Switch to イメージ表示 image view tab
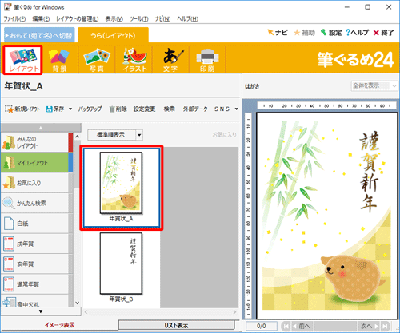This screenshot has height=333, width=400. (60, 325)
